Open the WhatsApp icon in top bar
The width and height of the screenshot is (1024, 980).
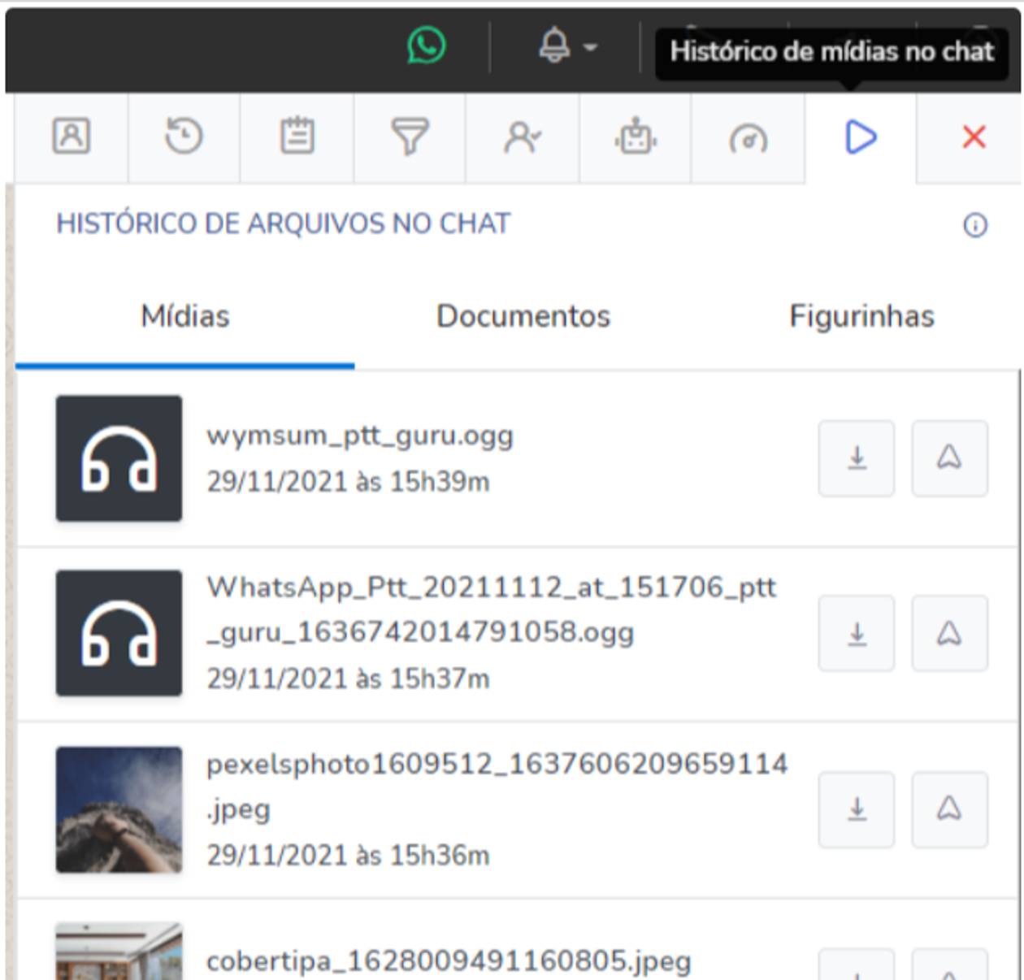(426, 46)
